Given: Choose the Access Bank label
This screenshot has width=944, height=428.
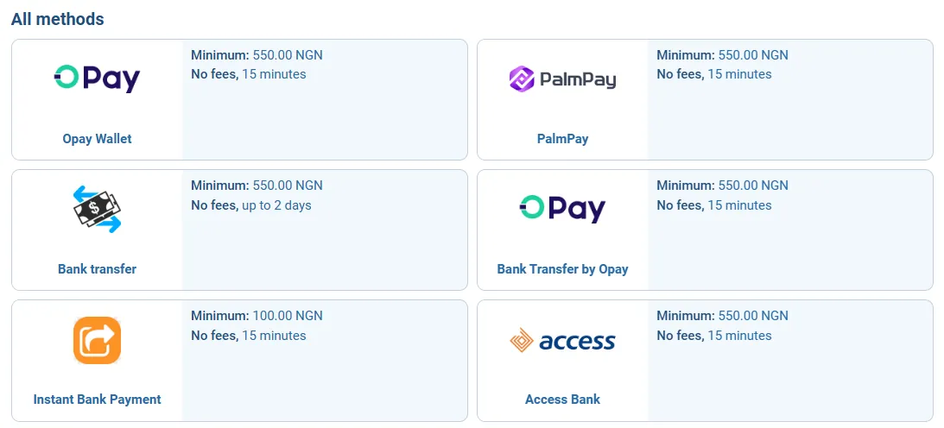Looking at the screenshot, I should coord(562,399).
